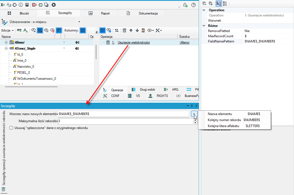Open the 'Odwzorowanie - w miejscu' dropdown
The height and width of the screenshot is (195, 294).
click(x=79, y=22)
